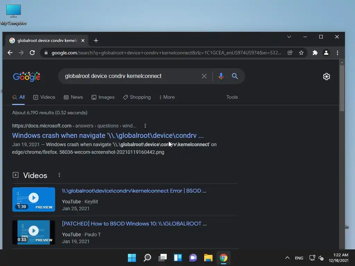355x266 pixels.
Task: Expand the tab search chevron
Action: 289,37
